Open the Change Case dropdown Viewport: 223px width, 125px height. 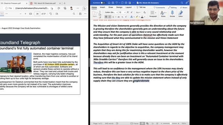[138, 12]
